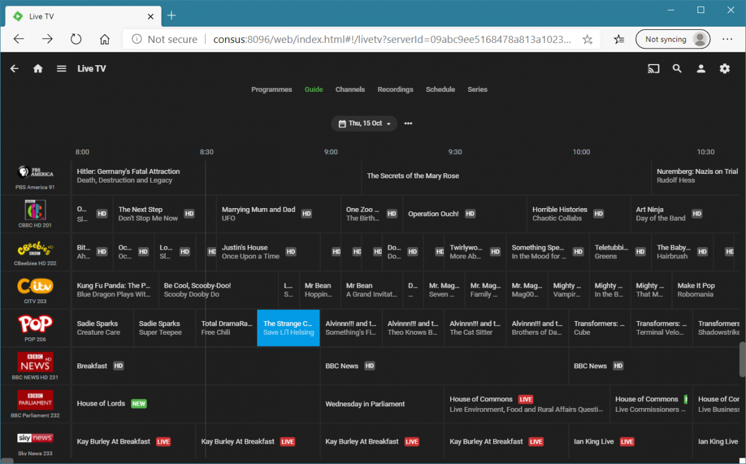Open the hamburger navigation menu
This screenshot has width=746, height=464.
click(62, 69)
